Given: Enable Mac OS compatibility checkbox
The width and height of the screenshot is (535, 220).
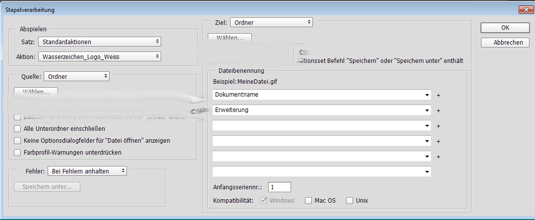Looking at the screenshot, I should point(308,201).
